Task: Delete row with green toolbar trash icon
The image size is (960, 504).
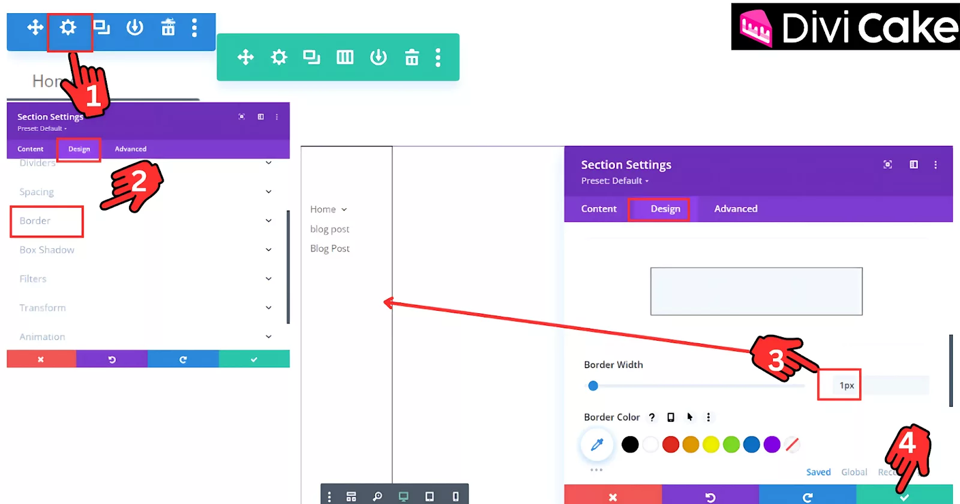Action: pyautogui.click(x=412, y=58)
